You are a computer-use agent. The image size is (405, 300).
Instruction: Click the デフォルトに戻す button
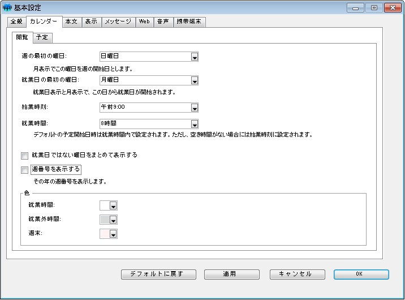click(x=158, y=275)
